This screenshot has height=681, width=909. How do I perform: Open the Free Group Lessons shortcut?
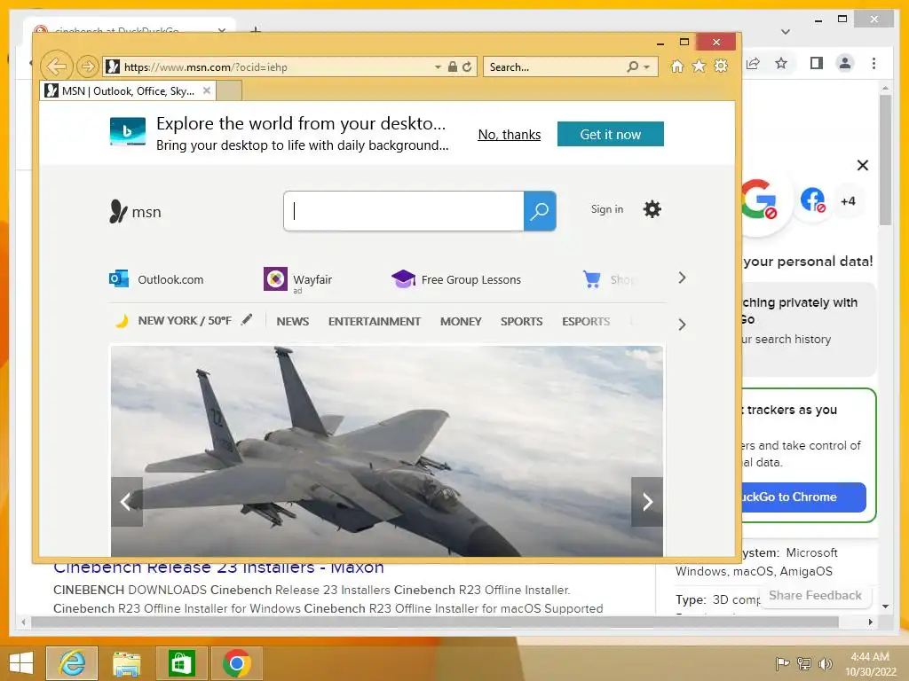[457, 279]
